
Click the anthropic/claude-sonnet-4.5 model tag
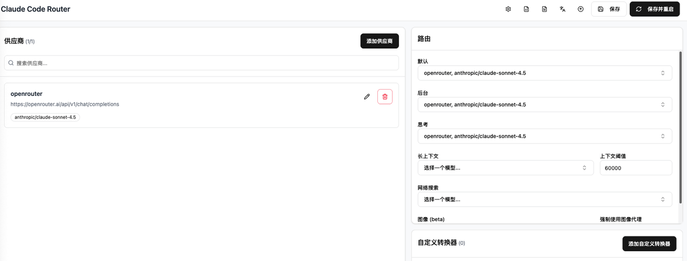45,117
